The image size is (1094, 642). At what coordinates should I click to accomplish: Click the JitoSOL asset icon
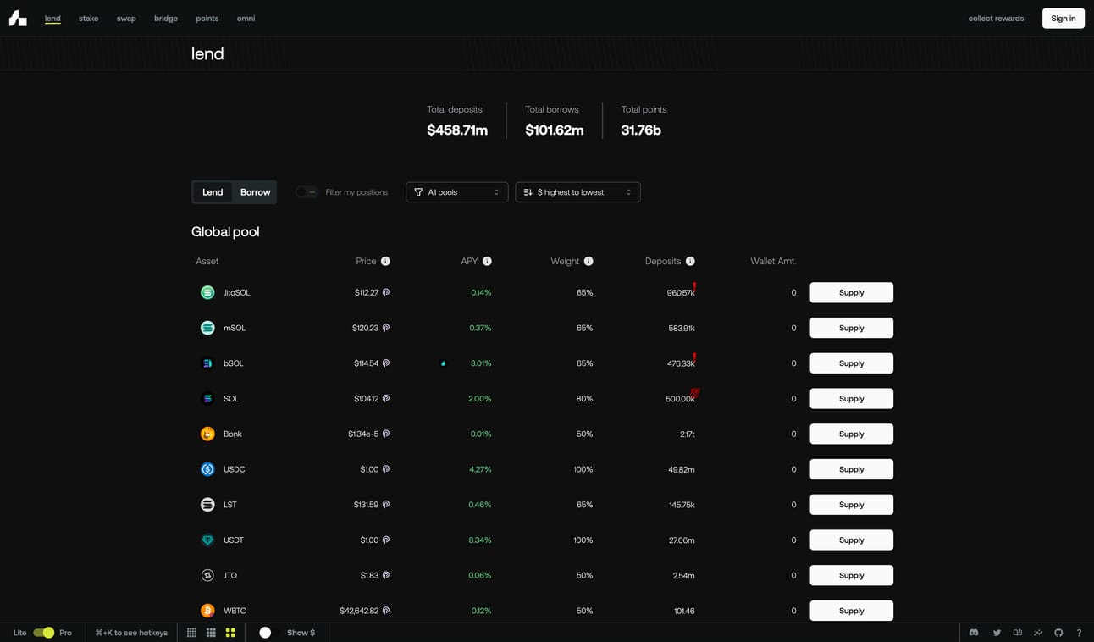(207, 292)
